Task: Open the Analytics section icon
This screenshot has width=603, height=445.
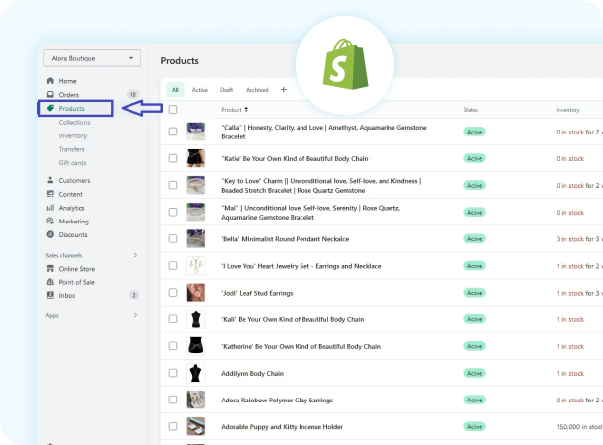Action: pyautogui.click(x=50, y=208)
